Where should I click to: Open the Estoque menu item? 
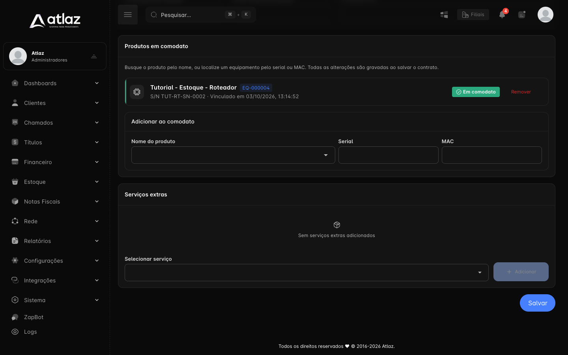55,182
